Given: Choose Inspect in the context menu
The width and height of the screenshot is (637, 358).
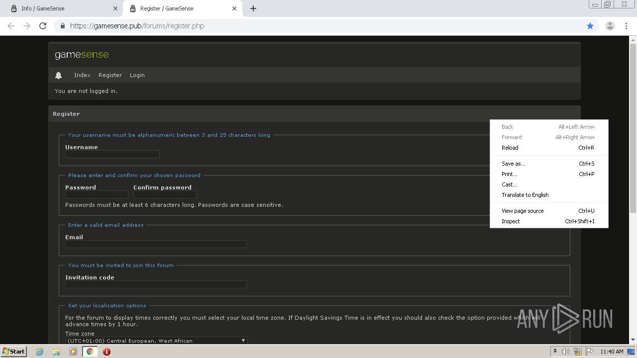Looking at the screenshot, I should click(549, 221).
